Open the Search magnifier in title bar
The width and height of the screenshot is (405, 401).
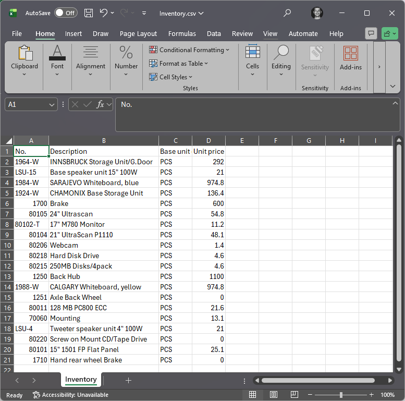[x=287, y=13]
